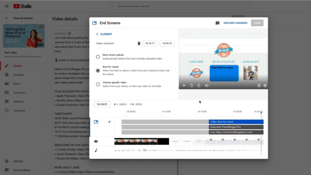Screen dimensions: 311x175
Task: Open Editor in the sidebar
Action: [x=17, y=83]
